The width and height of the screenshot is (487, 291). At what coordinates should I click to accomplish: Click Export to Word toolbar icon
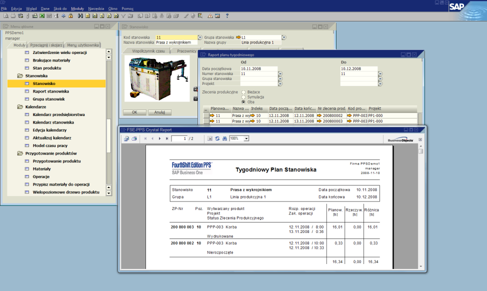(49, 16)
